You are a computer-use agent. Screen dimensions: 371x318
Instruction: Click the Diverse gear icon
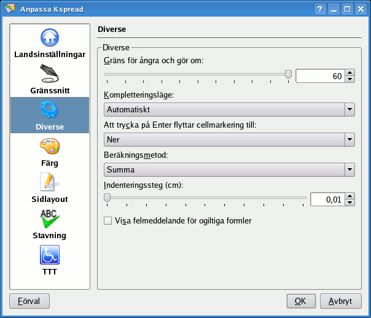(50, 110)
